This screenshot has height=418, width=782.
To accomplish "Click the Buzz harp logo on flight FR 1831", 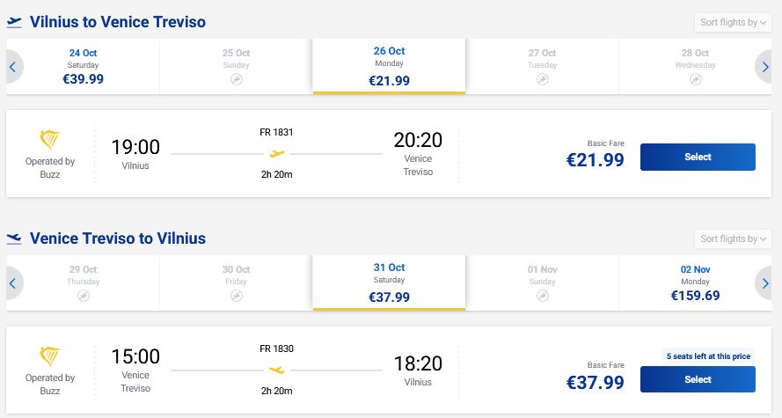I will [x=50, y=140].
